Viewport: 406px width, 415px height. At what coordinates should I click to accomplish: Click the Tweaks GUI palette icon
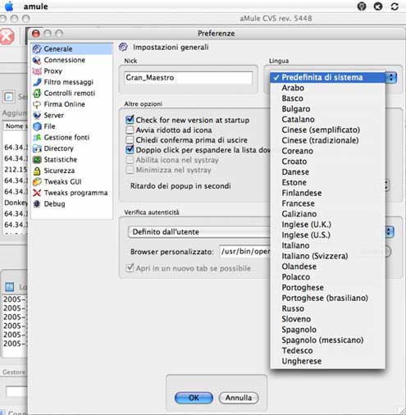(37, 182)
